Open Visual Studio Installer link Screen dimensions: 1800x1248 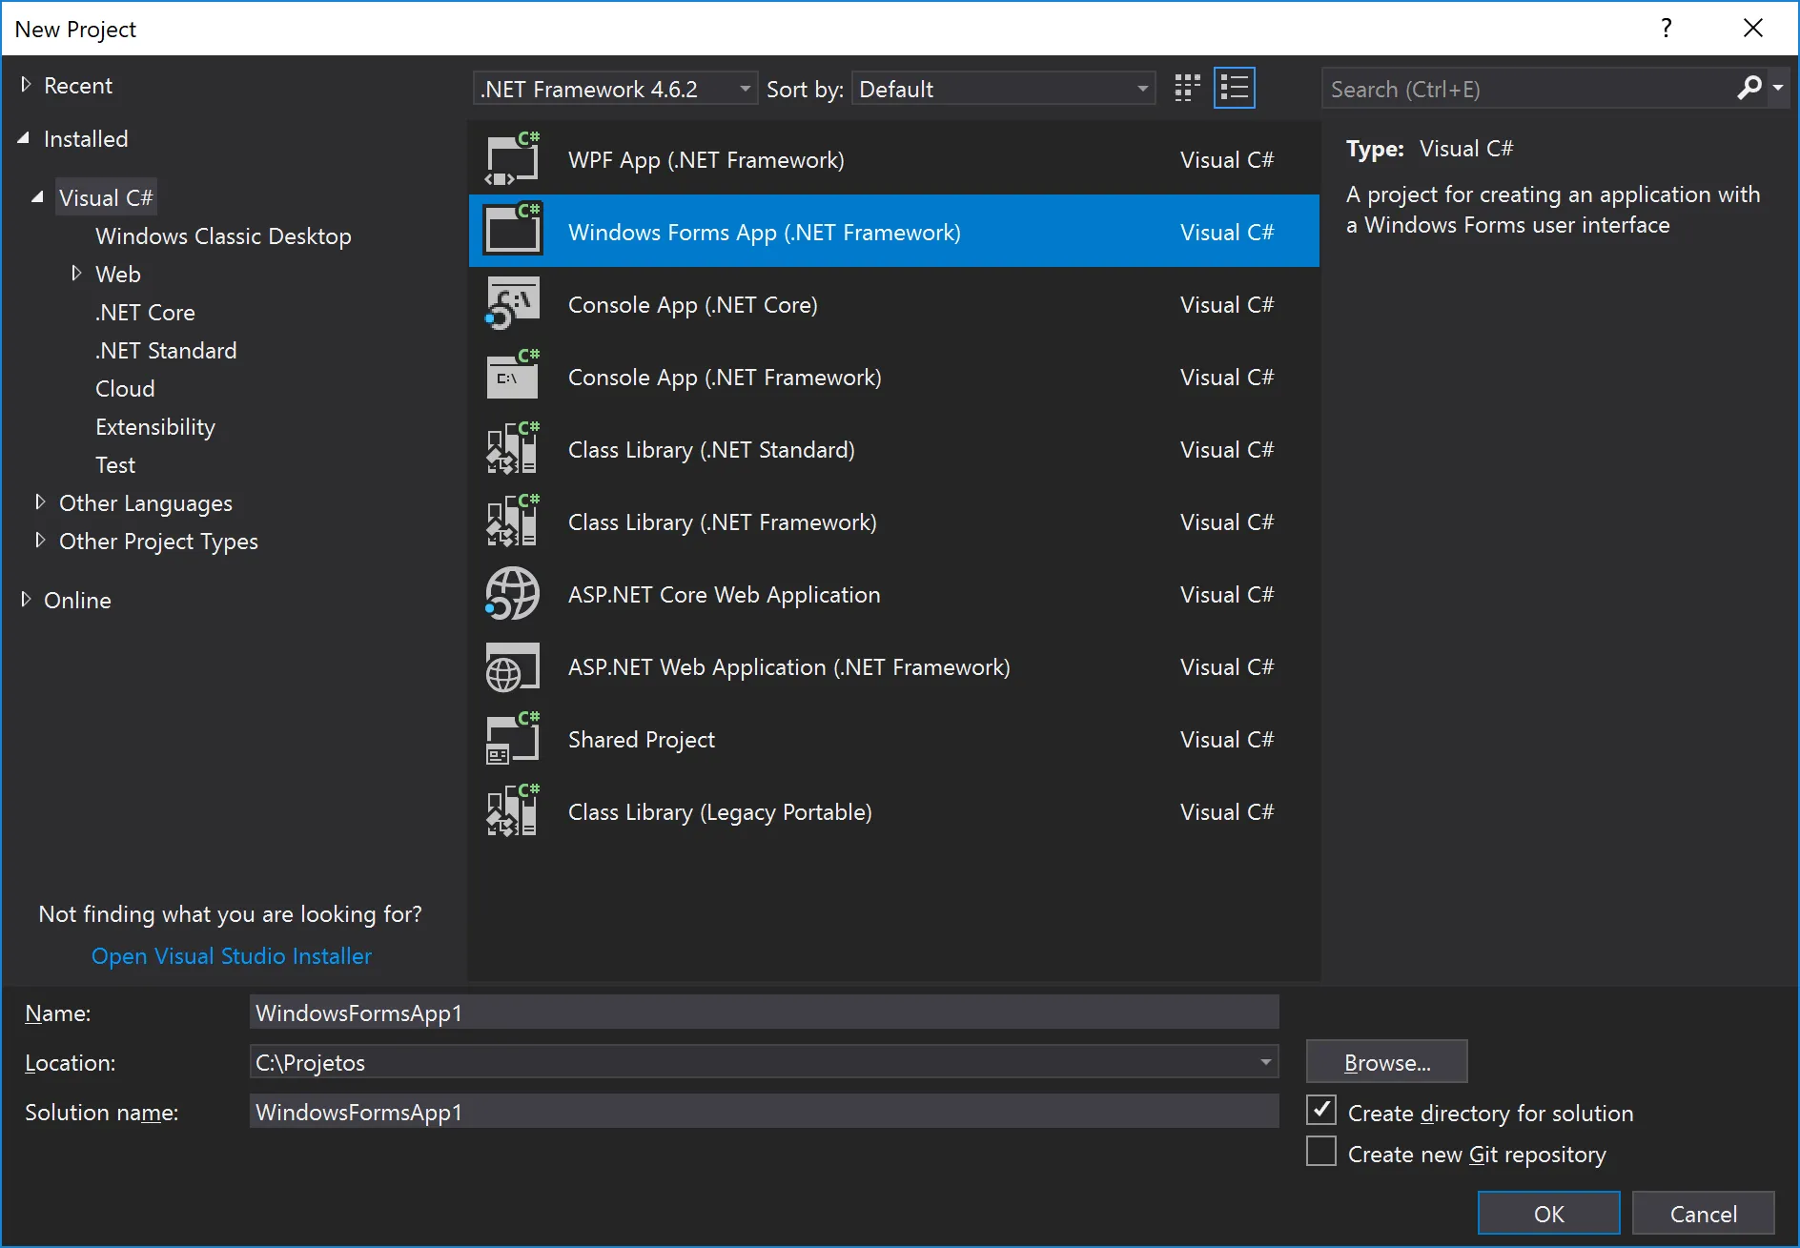[x=232, y=956]
